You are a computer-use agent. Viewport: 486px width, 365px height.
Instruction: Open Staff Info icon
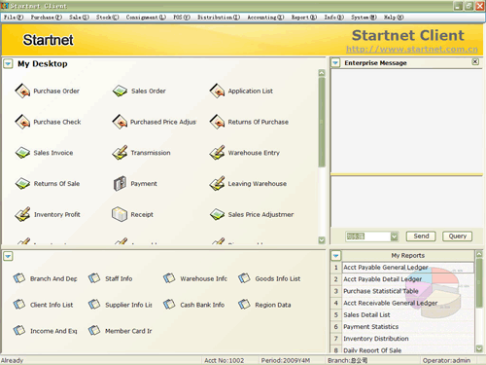[94, 278]
